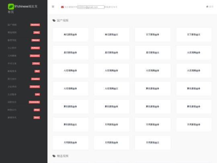
Task: Click the tag icon beside 国产视频 heading
Action: [x=54, y=21]
